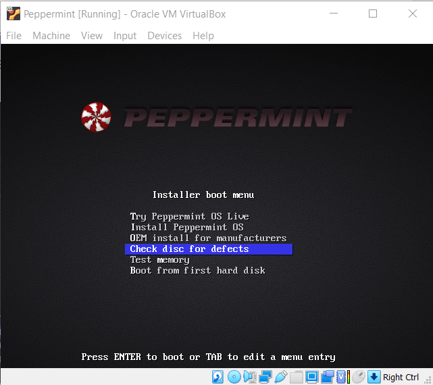Click the optical disc status icon
433x385 pixels.
pos(234,377)
